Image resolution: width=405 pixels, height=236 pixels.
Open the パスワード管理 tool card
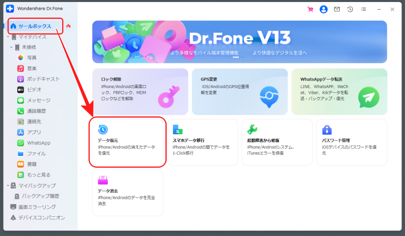click(352, 142)
